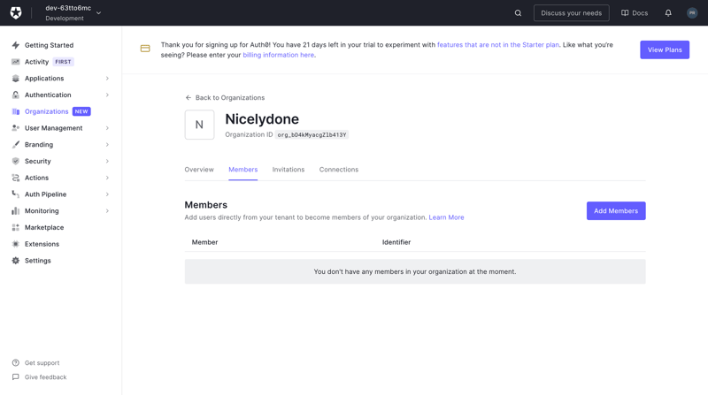
Task: Expand the Auth Pipeline submenu chevron
Action: click(x=107, y=194)
